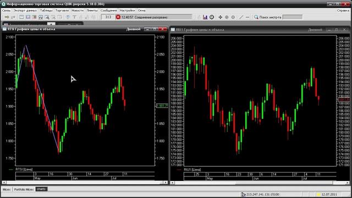This screenshot has height=198, width=352.
Task: Click the RIU1 chart left scroll arrow
Action: coord(172,183)
